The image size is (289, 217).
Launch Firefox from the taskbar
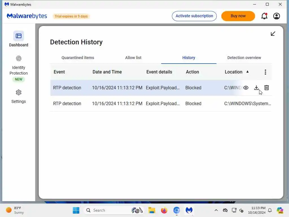click(x=164, y=210)
